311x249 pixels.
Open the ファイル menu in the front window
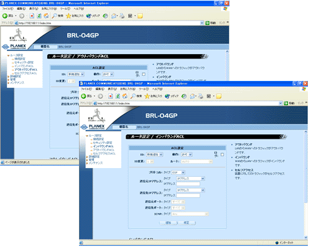point(86,89)
